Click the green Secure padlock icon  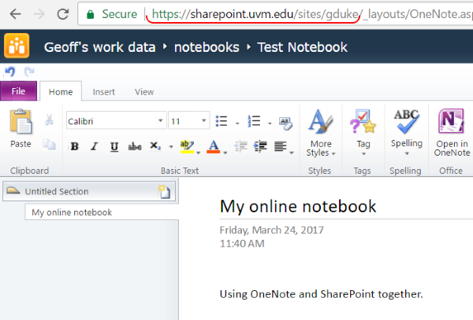coord(90,14)
